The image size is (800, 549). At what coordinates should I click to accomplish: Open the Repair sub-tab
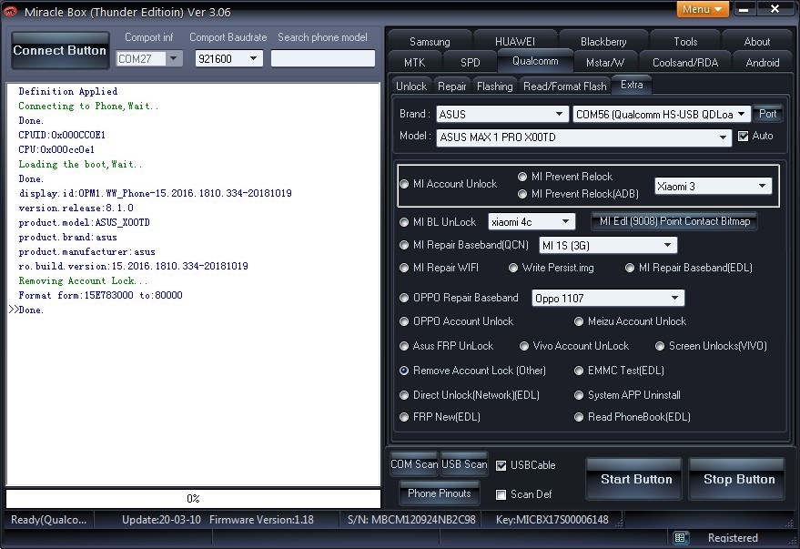[452, 86]
